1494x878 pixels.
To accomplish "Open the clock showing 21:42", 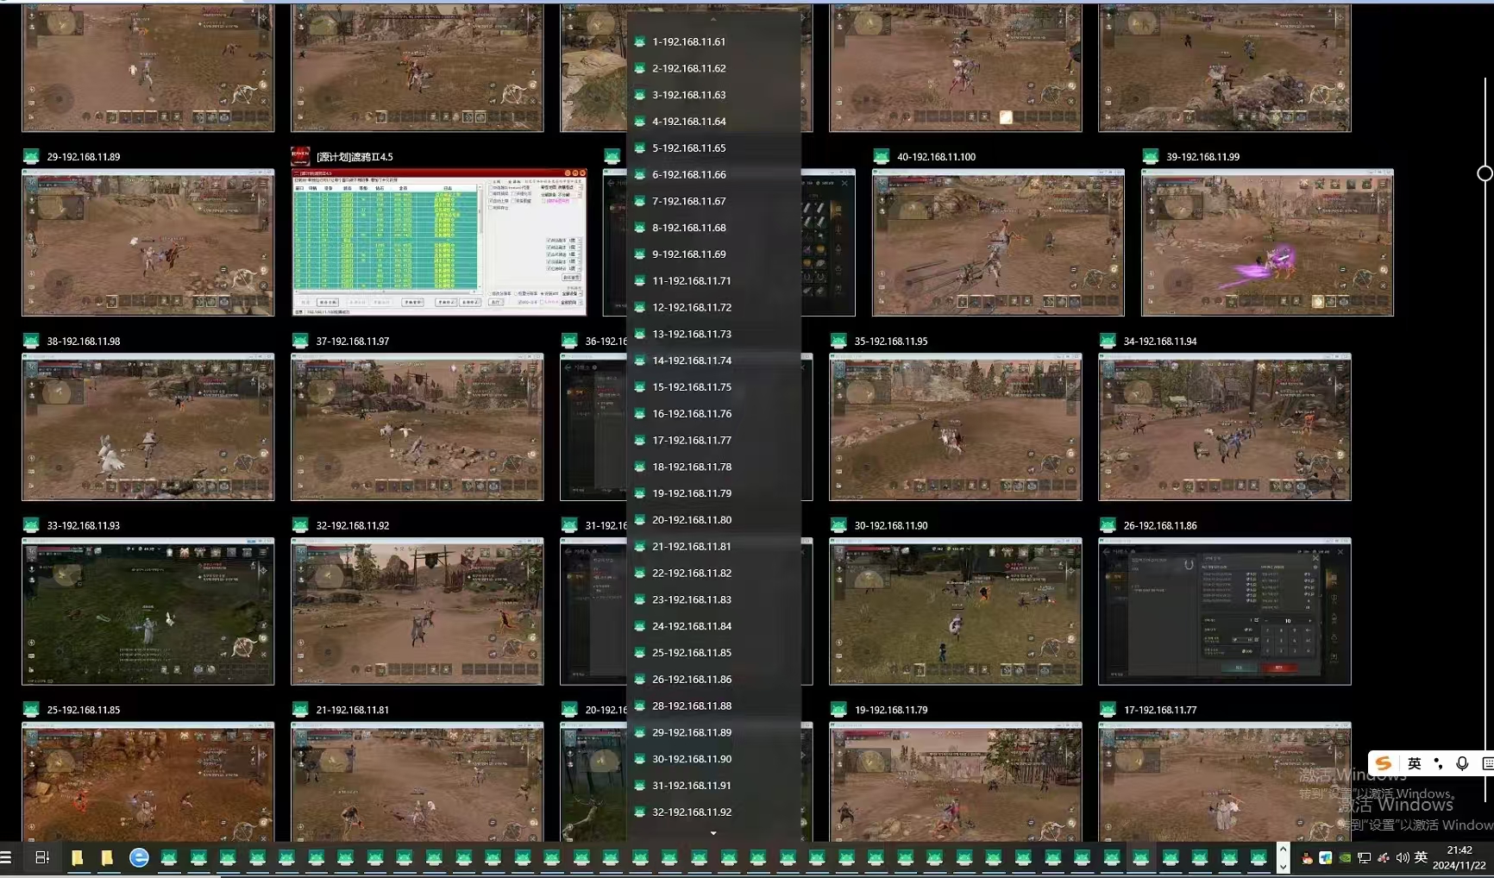I will (1459, 857).
